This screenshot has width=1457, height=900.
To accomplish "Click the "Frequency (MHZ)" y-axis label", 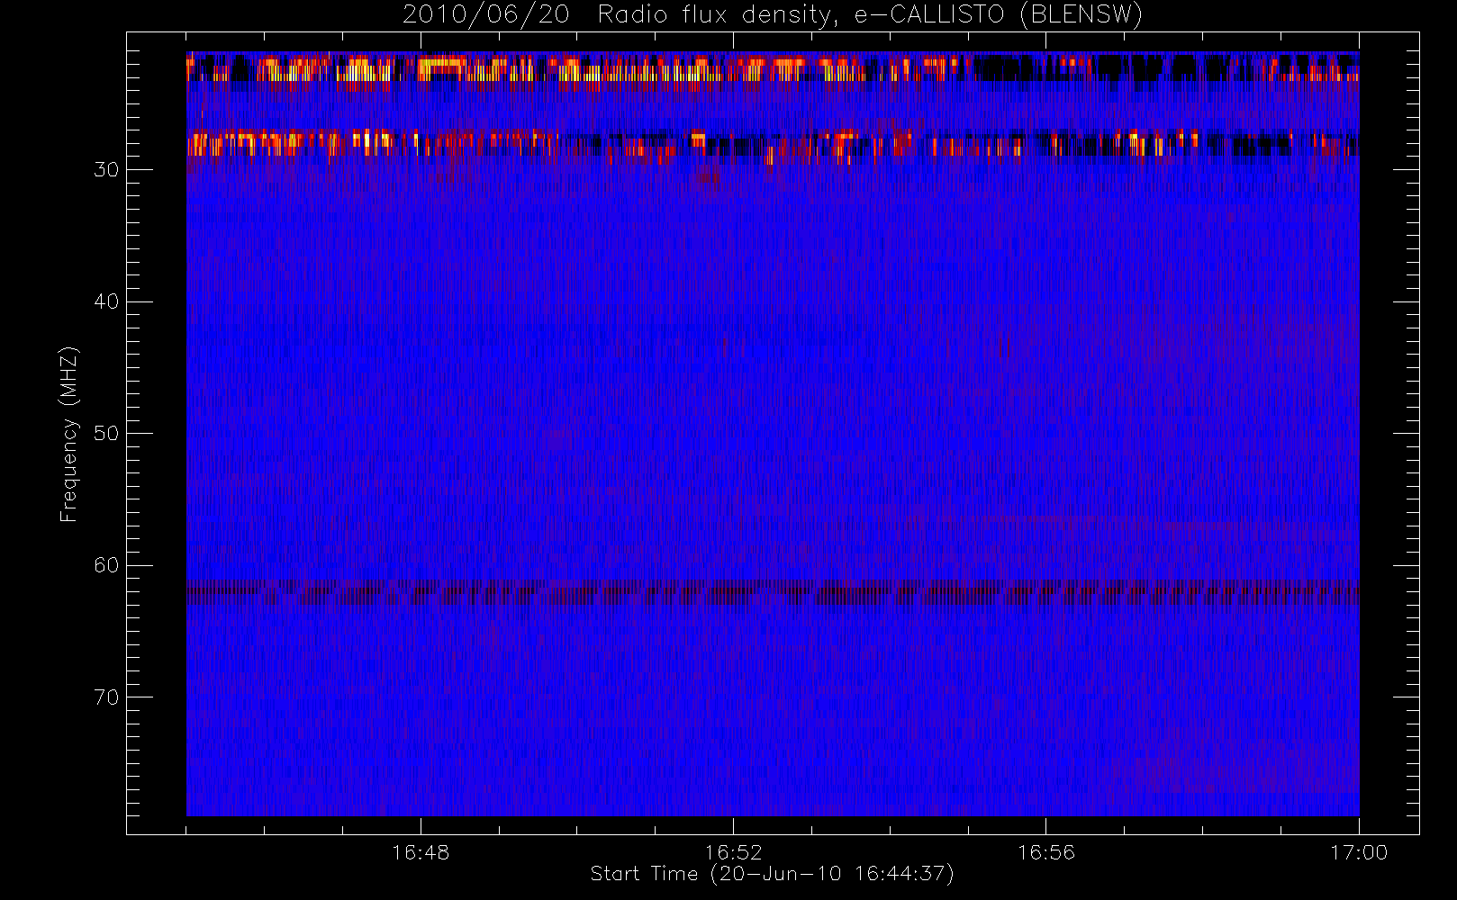I will point(68,434).
